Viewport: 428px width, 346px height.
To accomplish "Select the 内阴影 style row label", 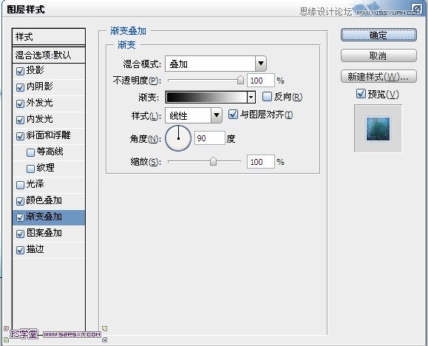I will point(40,86).
